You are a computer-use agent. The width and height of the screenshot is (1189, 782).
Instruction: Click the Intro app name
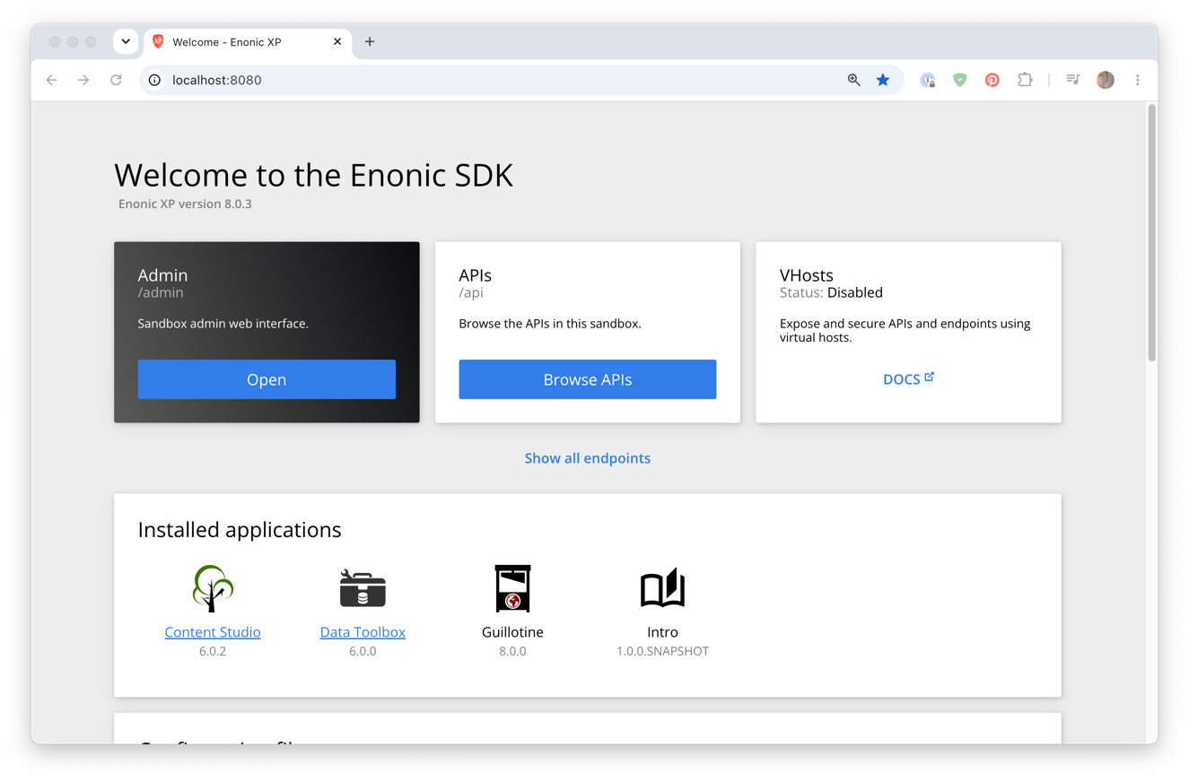click(662, 632)
